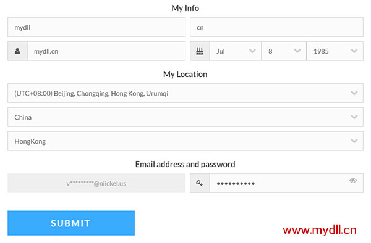Click the chevron arrow on timezone selector

pos(354,93)
